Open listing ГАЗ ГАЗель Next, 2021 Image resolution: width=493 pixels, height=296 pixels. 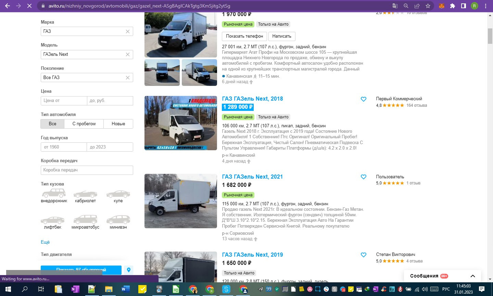(x=253, y=177)
